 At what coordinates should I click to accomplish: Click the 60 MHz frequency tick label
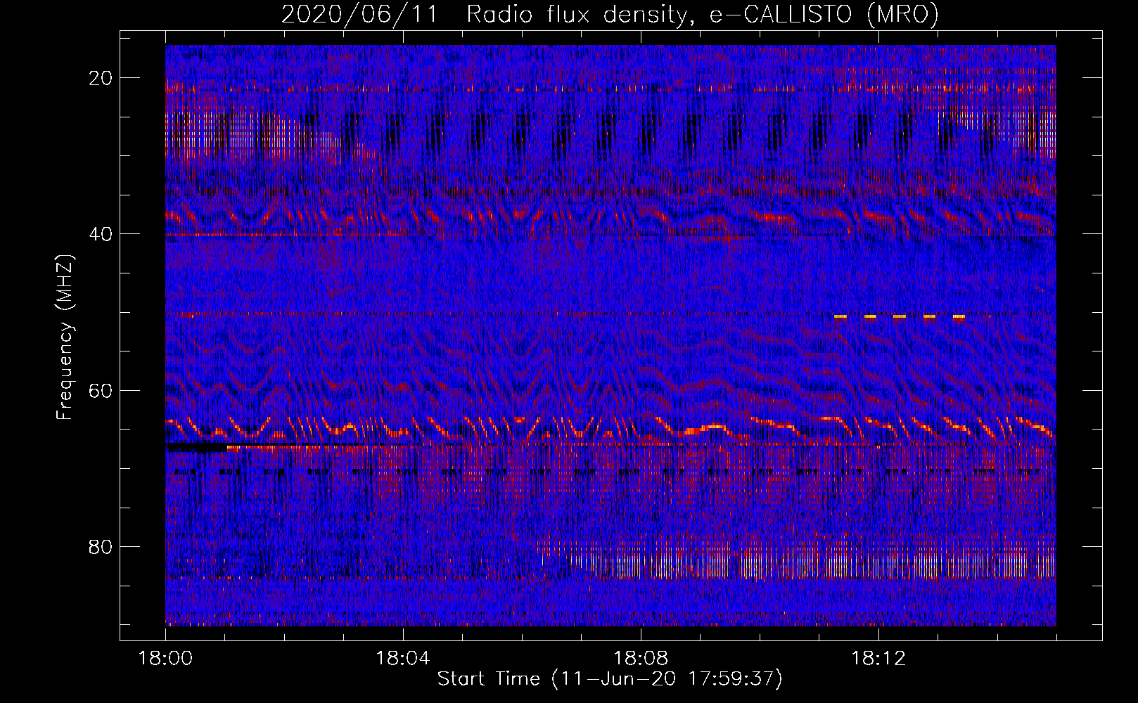tap(101, 390)
